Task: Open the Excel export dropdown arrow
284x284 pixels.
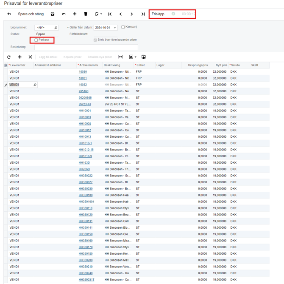Action: point(135,57)
